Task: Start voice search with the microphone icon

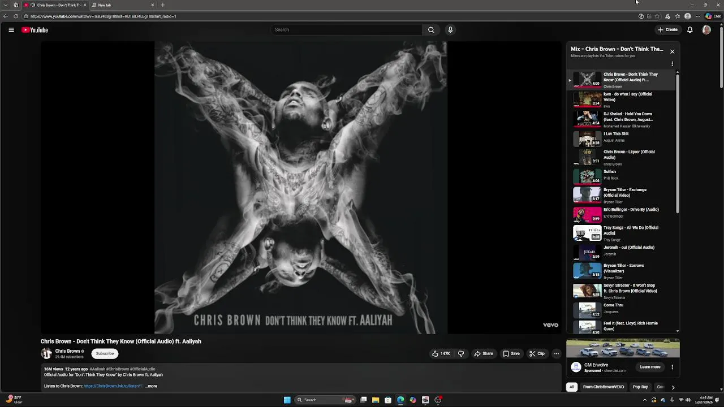Action: point(450,30)
